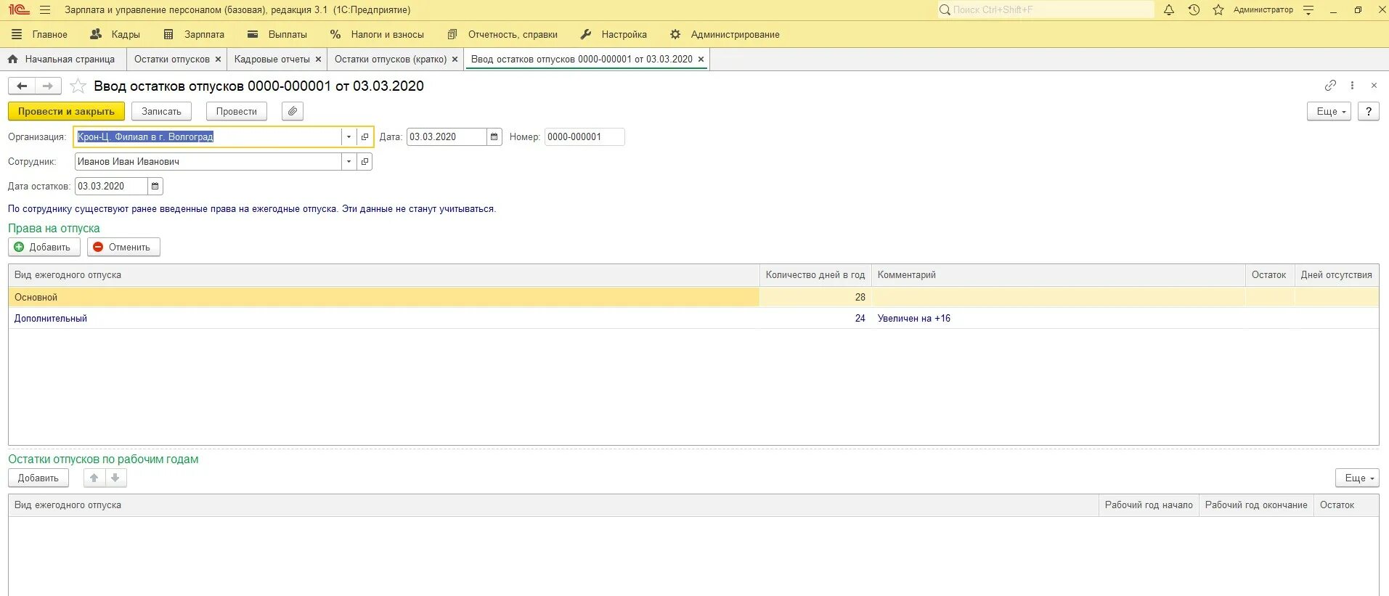Open the vertical dots document menu
The height and width of the screenshot is (596, 1389).
coord(1352,86)
